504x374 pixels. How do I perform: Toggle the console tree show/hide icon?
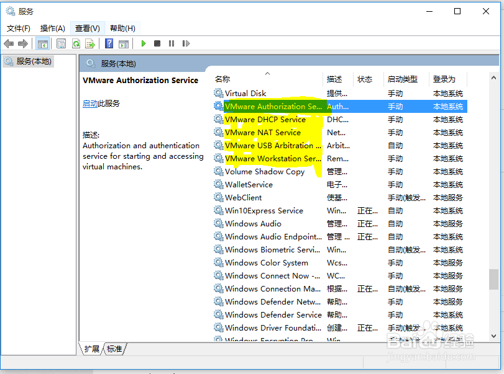click(42, 43)
